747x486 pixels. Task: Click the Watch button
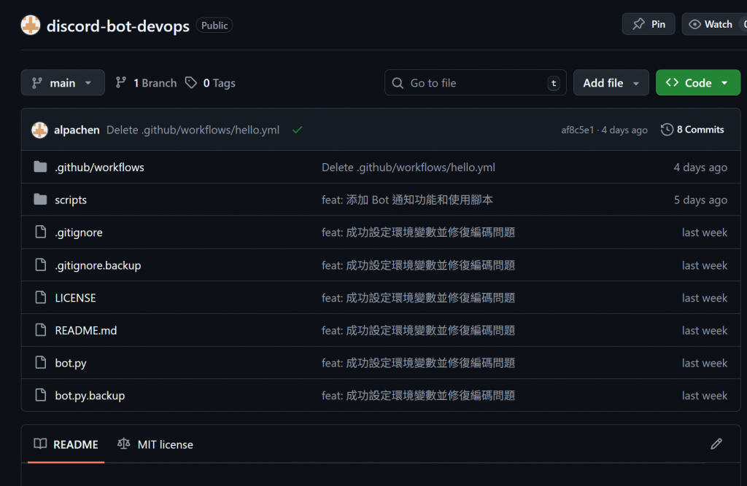[713, 24]
